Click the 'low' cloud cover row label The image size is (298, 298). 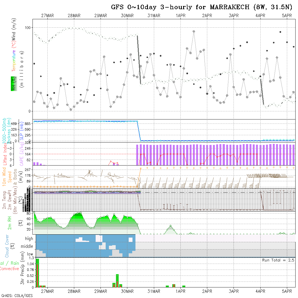[30, 254]
